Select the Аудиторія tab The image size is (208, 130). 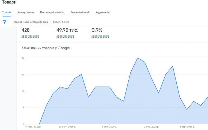(103, 12)
